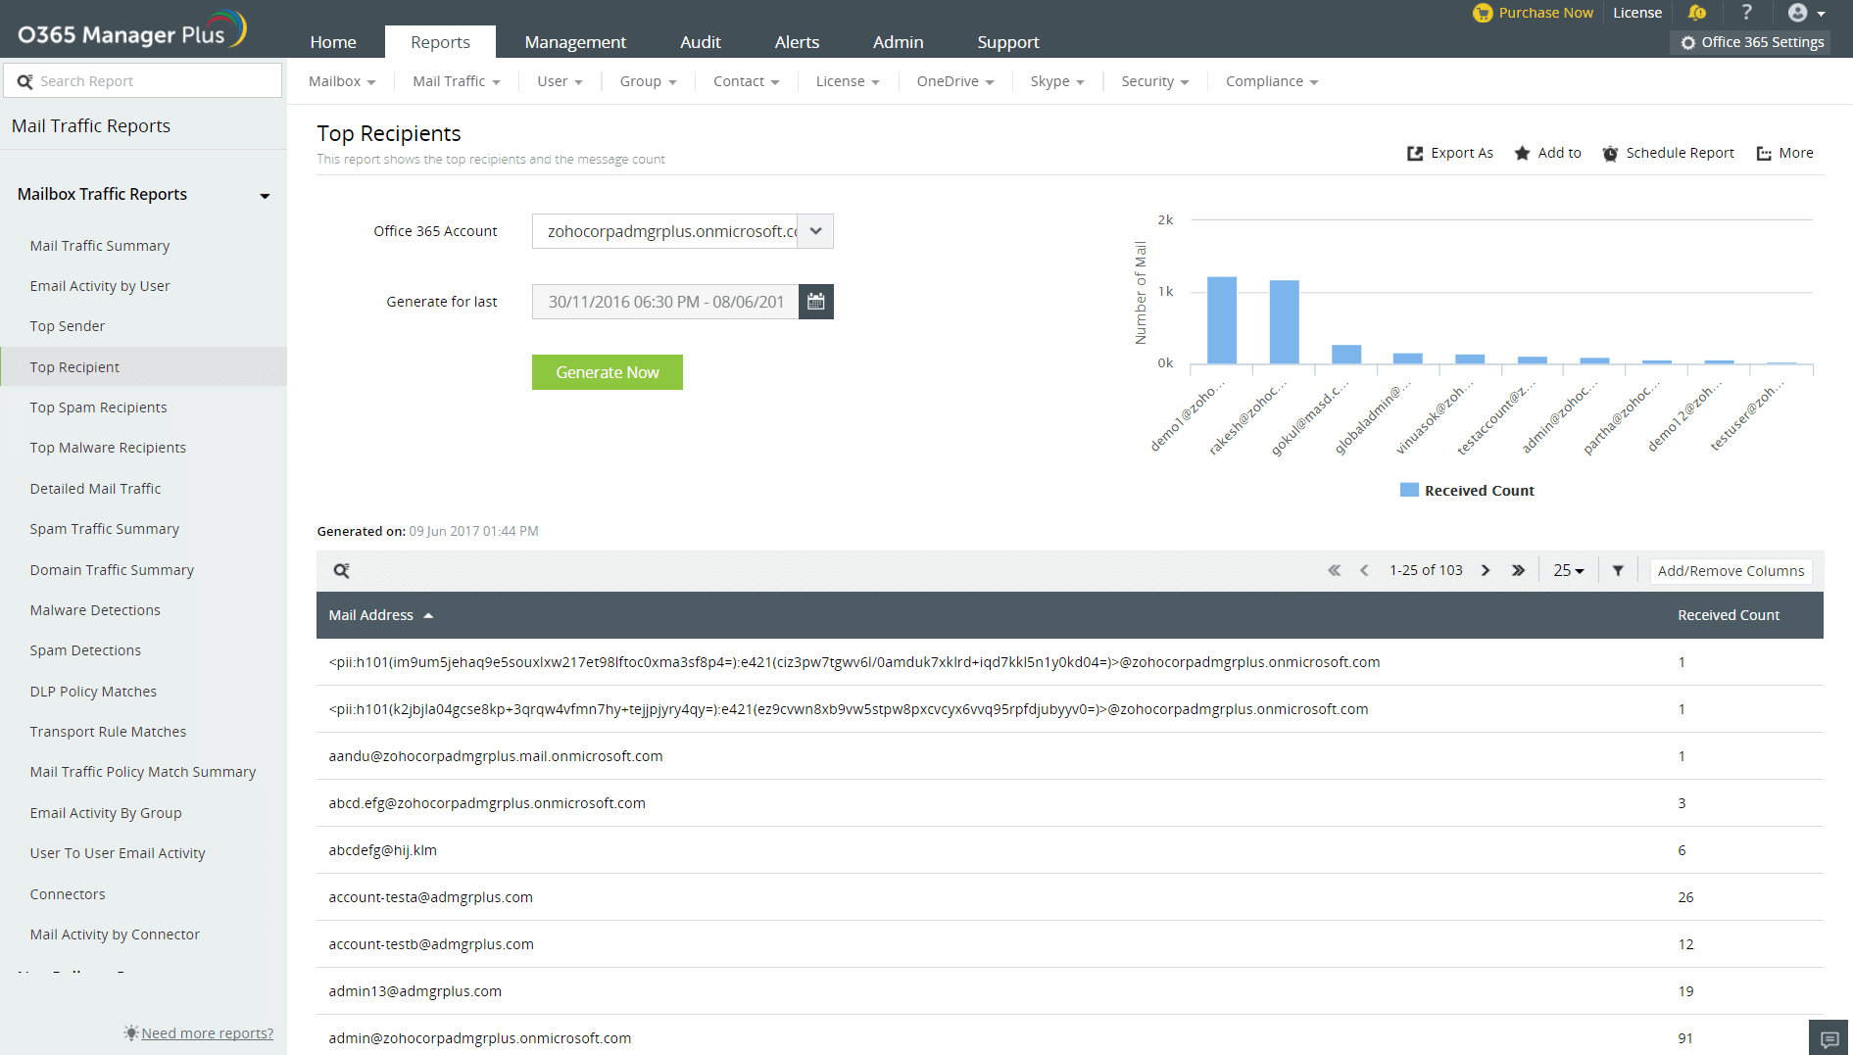Open the Contact reports dropdown
1853x1055 pixels.
coord(746,82)
